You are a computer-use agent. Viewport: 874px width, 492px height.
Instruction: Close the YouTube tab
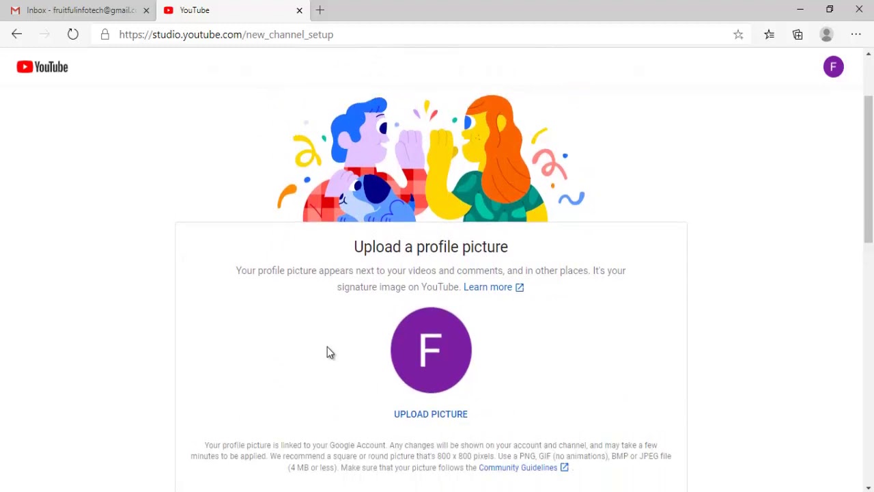pos(299,10)
